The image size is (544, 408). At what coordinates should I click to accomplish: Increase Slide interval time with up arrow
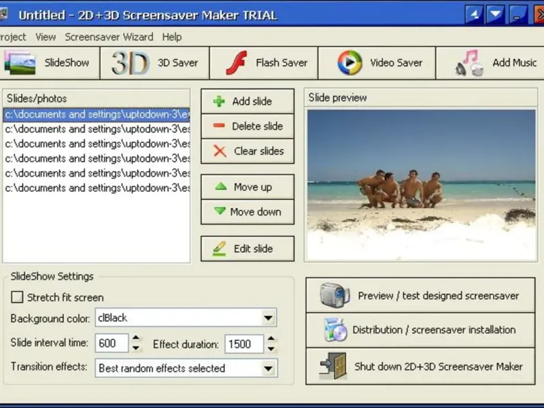pyautogui.click(x=136, y=338)
